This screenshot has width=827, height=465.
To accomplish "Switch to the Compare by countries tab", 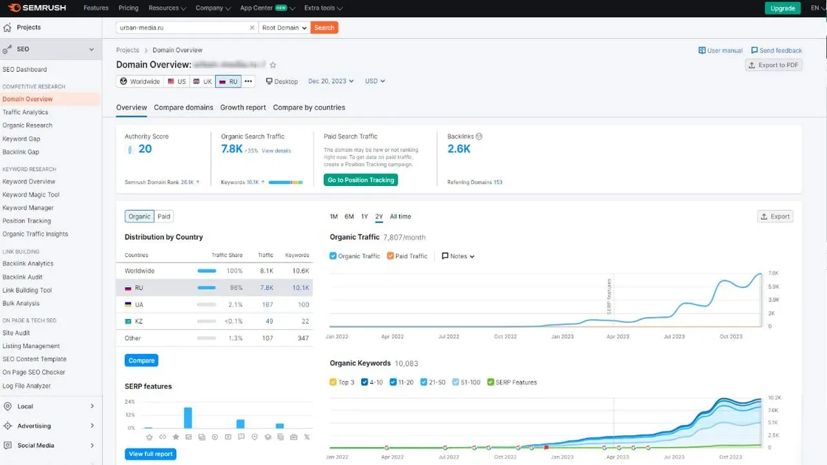I will click(309, 107).
